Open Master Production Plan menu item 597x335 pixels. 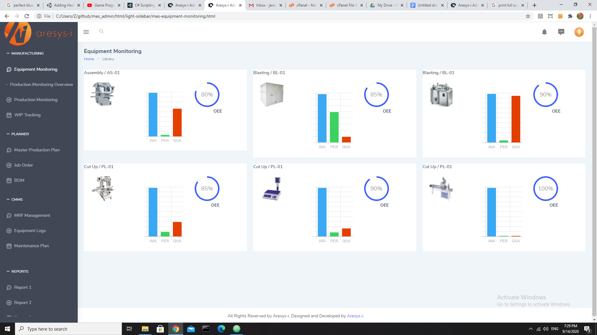tap(37, 150)
